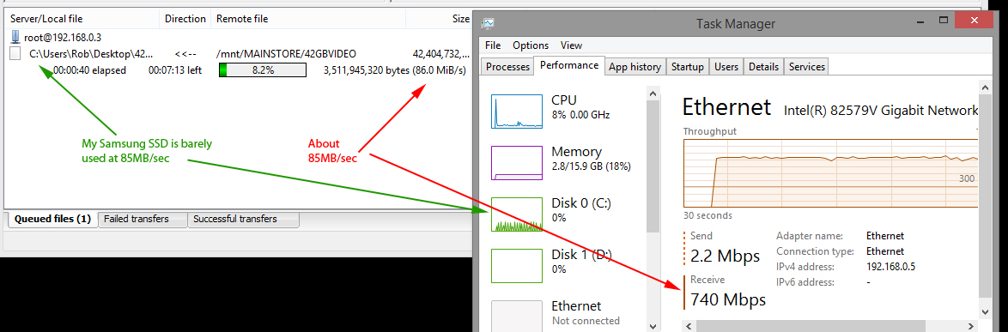1008x332 pixels.
Task: Click the root@192.168.0.3 server icon
Action: tap(15, 37)
